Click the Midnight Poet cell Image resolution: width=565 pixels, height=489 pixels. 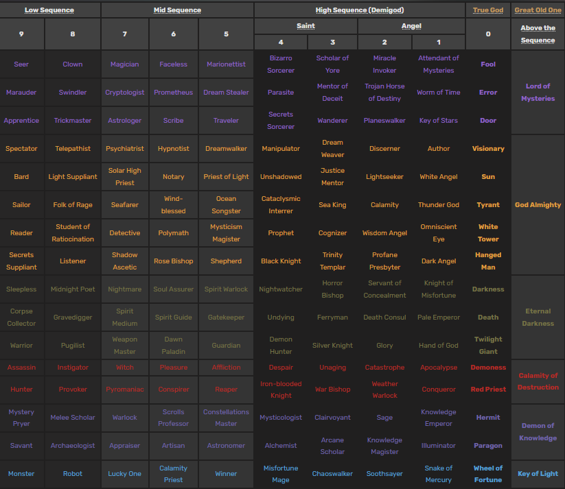[x=72, y=289]
